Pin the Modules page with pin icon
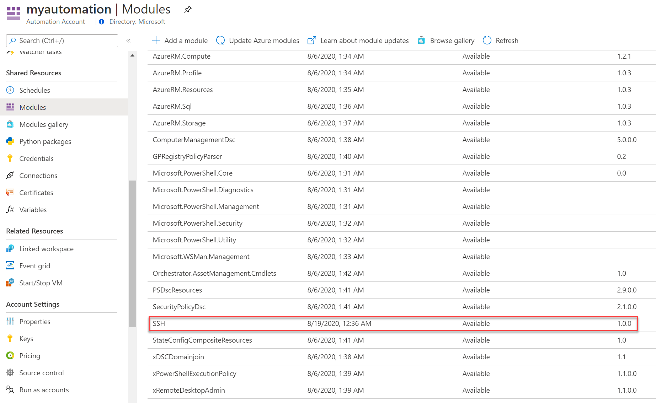656x403 pixels. [x=188, y=10]
